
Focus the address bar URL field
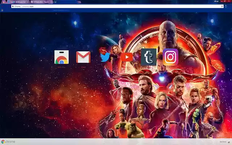(x=117, y=7)
